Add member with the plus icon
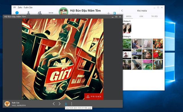The height and width of the screenshot is (112, 183). tap(108, 13)
